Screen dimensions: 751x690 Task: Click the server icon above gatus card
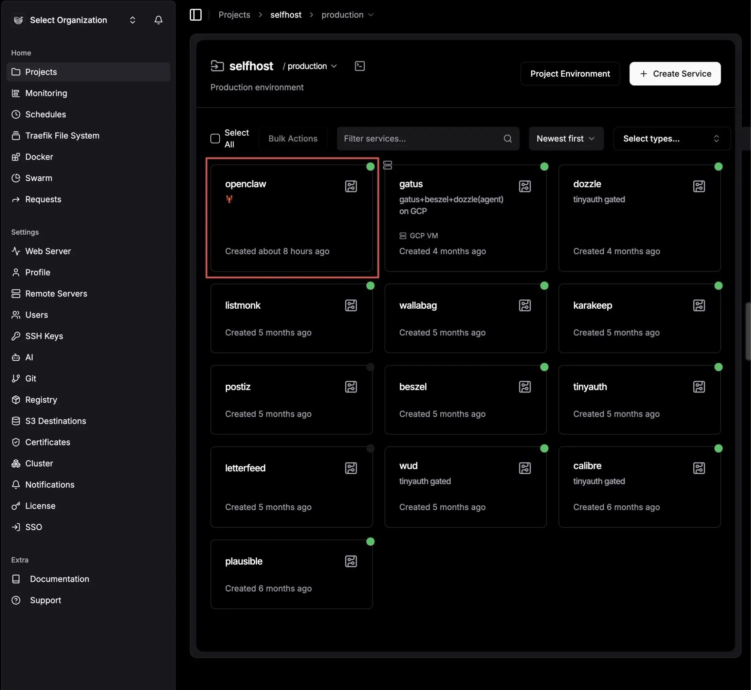pos(387,165)
